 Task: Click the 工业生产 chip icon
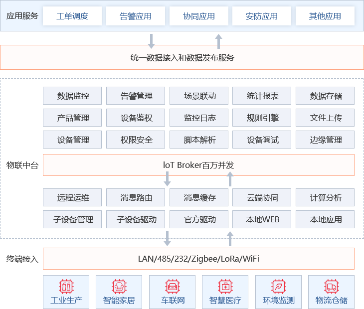click(x=66, y=286)
